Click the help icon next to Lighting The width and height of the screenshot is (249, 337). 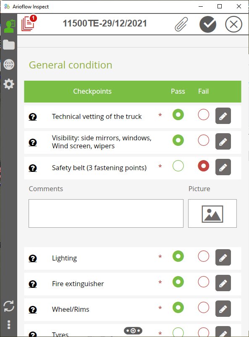pos(32,258)
